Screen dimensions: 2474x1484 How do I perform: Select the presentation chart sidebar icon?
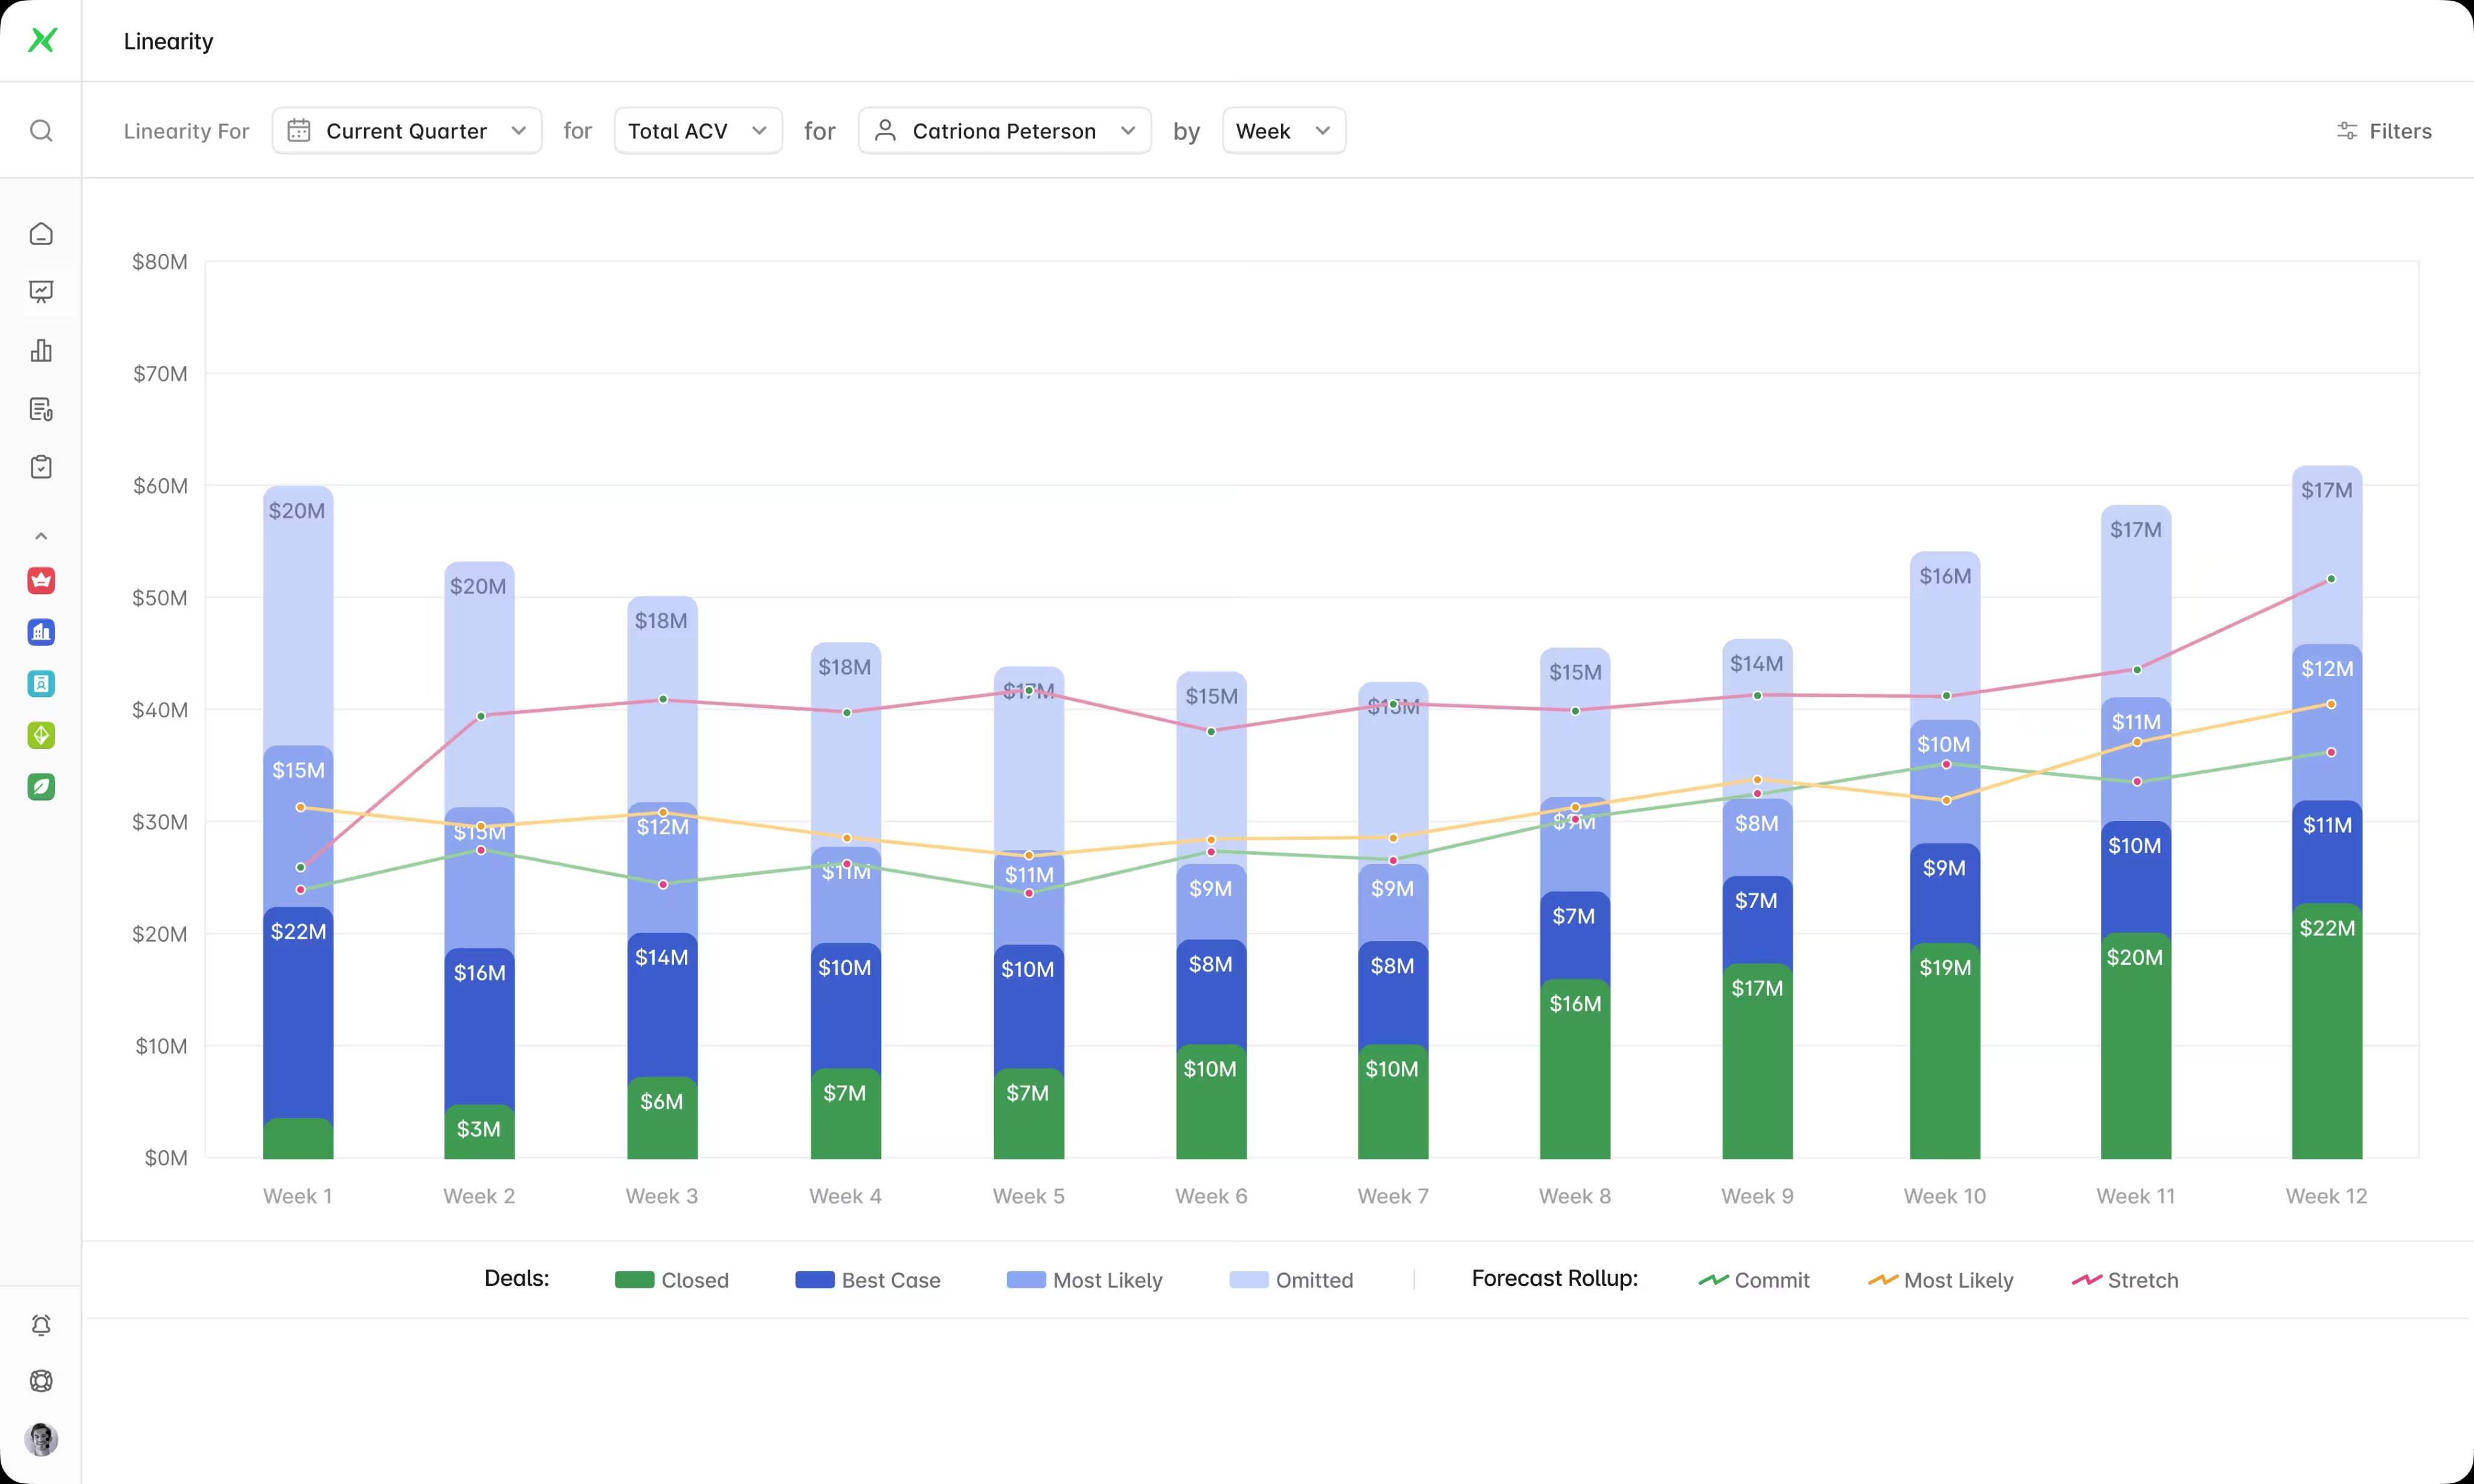[x=41, y=292]
